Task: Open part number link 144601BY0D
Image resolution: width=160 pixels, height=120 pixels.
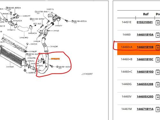Action: [x=145, y=72]
